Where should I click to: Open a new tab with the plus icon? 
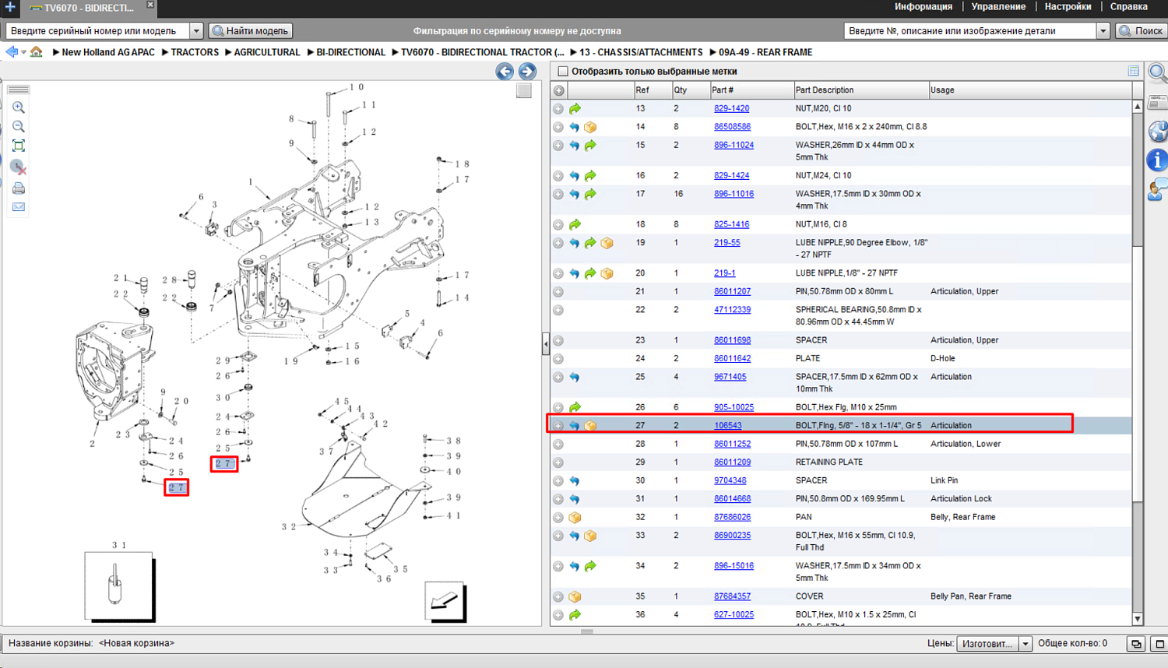click(10, 7)
